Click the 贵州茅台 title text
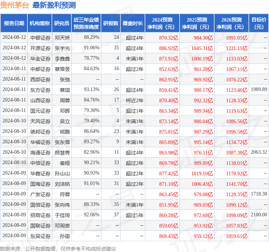The width and height of the screenshot is (269, 252). 14,5
